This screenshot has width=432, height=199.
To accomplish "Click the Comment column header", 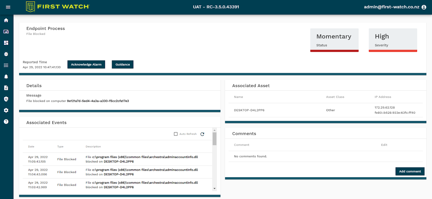I will click(x=242, y=145).
